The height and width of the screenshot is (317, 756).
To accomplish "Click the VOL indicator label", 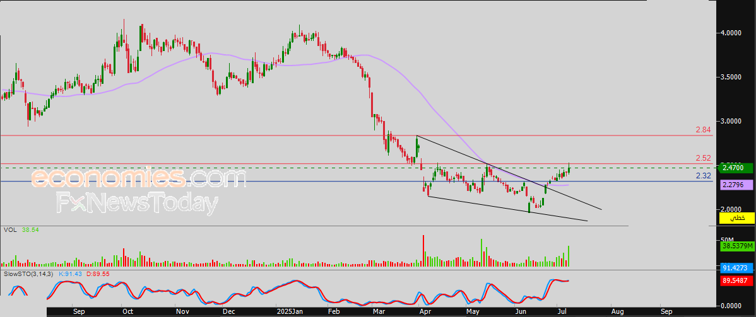I will pos(9,230).
